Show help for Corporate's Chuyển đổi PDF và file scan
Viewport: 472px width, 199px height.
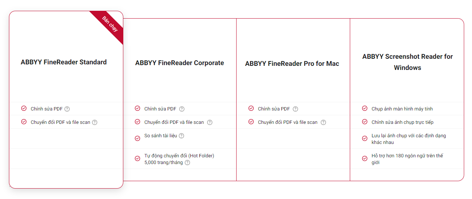210,122
